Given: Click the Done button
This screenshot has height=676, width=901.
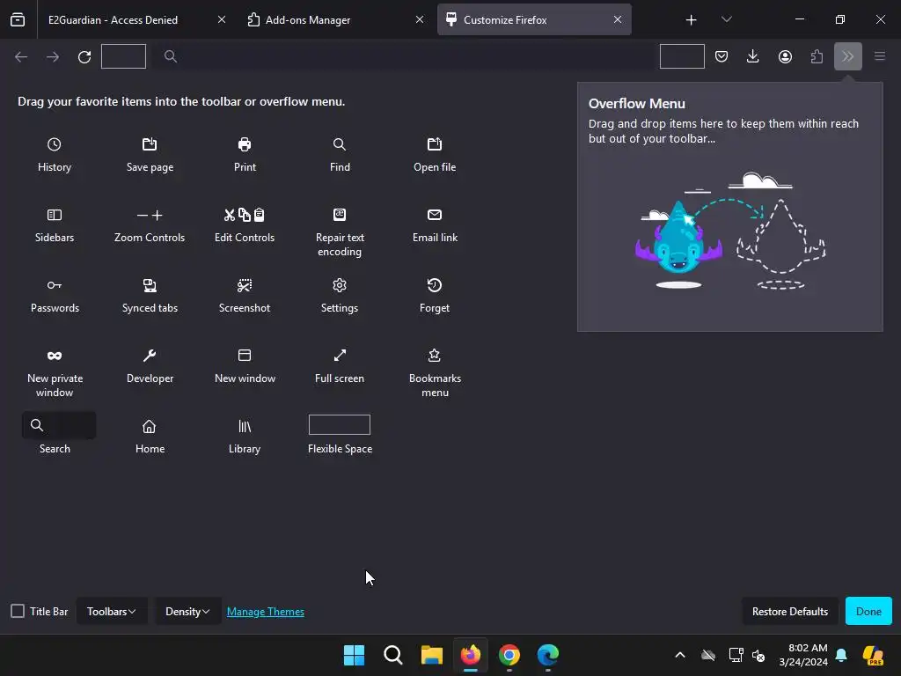Looking at the screenshot, I should coord(868,611).
